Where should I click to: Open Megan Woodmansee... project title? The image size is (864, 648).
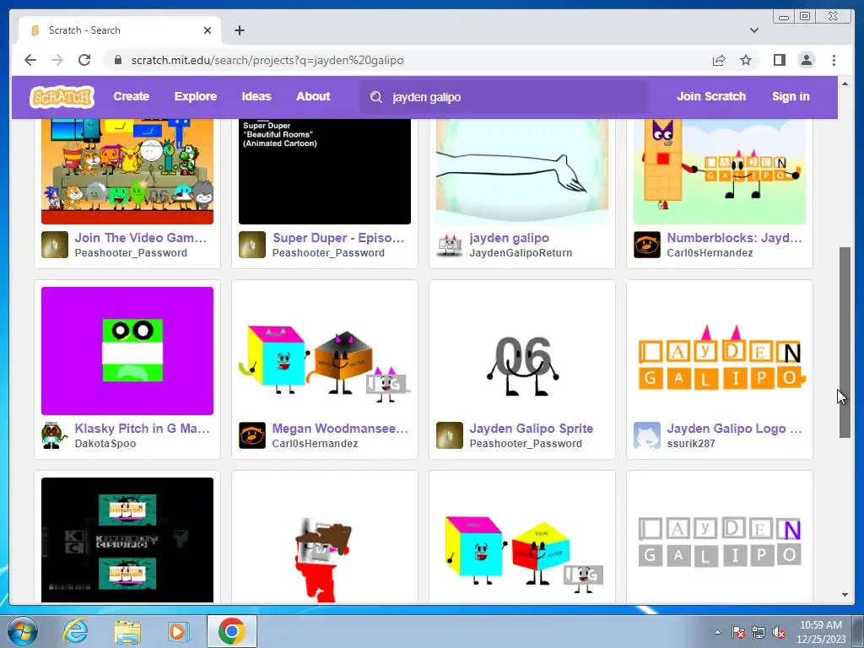(x=340, y=429)
